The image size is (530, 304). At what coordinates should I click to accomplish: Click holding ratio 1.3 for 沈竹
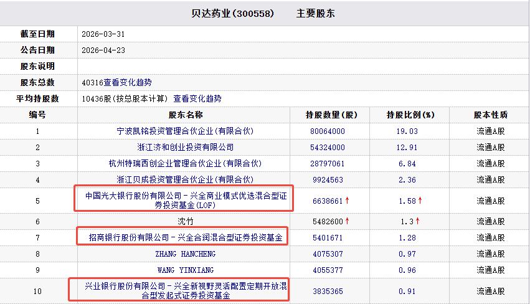pyautogui.click(x=407, y=222)
